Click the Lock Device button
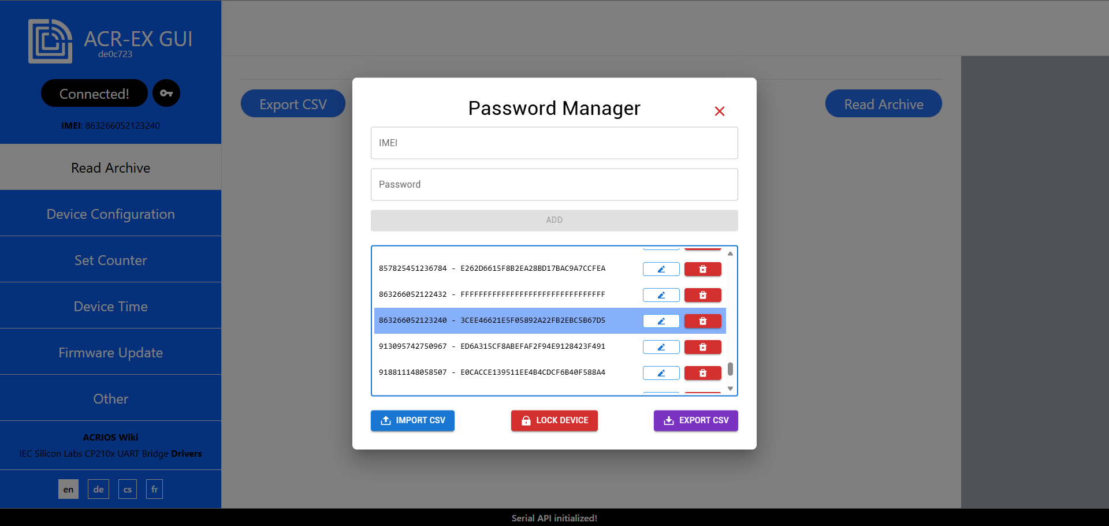 coord(554,420)
